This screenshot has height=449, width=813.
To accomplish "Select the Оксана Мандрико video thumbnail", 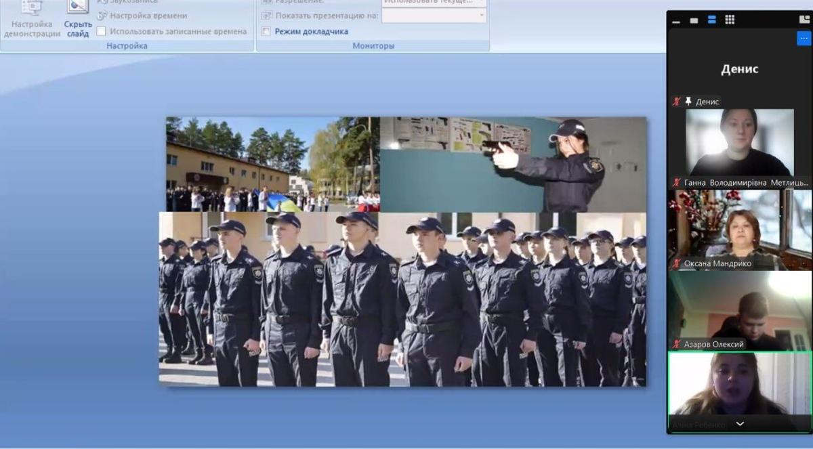I will 739,230.
